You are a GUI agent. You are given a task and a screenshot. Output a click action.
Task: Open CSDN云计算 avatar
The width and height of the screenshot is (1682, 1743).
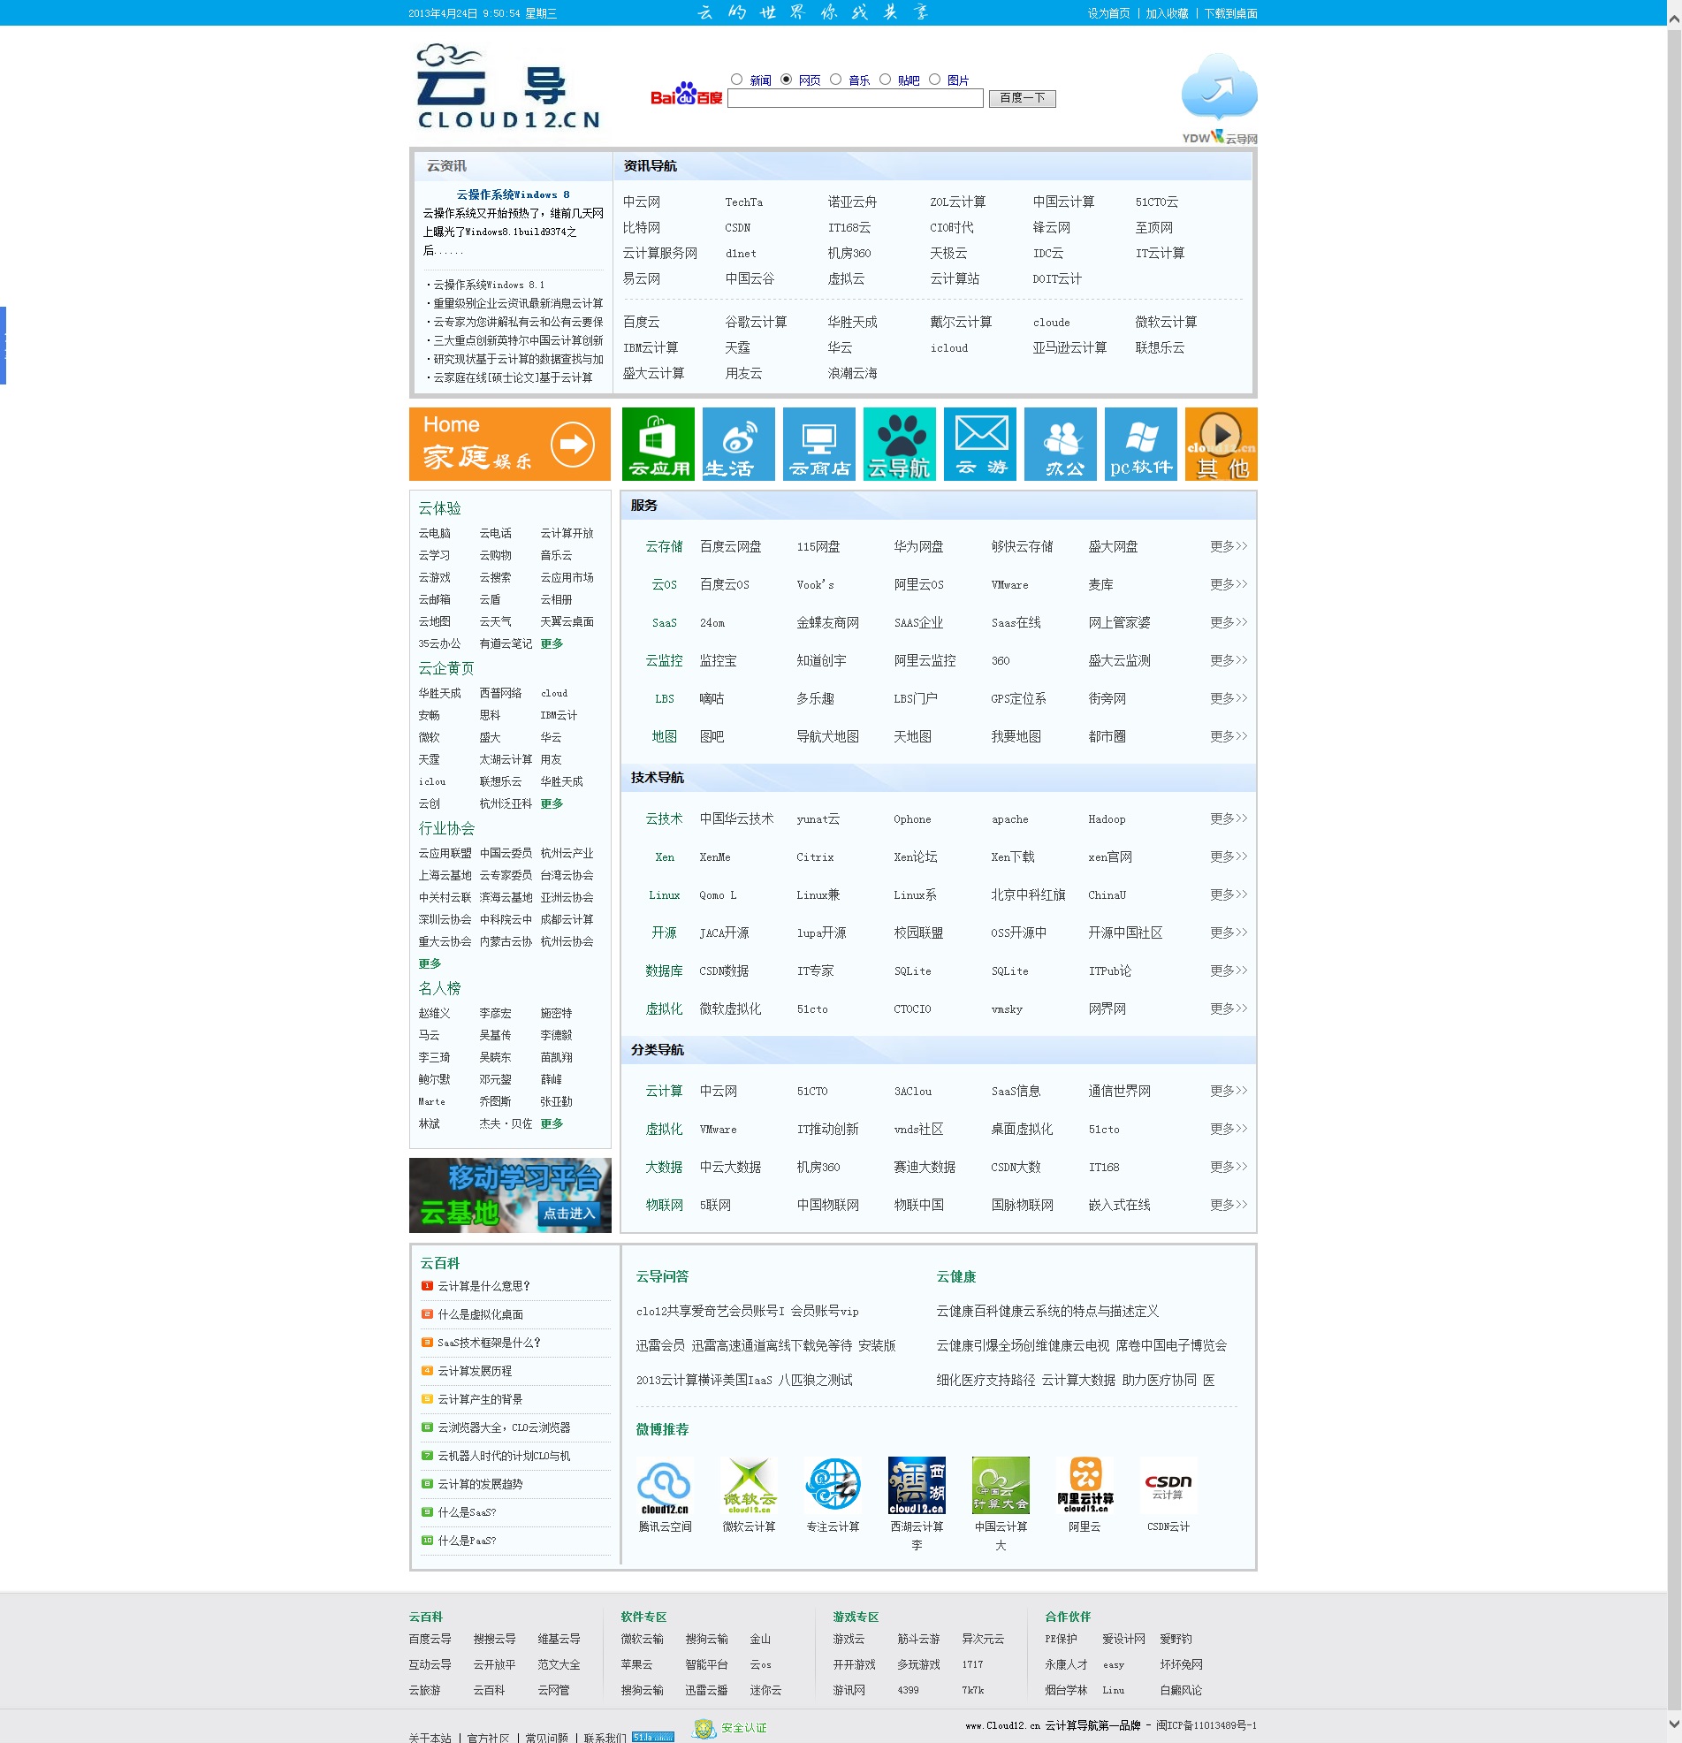(1168, 1486)
